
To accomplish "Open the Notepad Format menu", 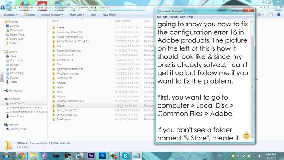I will pyautogui.click(x=174, y=17).
